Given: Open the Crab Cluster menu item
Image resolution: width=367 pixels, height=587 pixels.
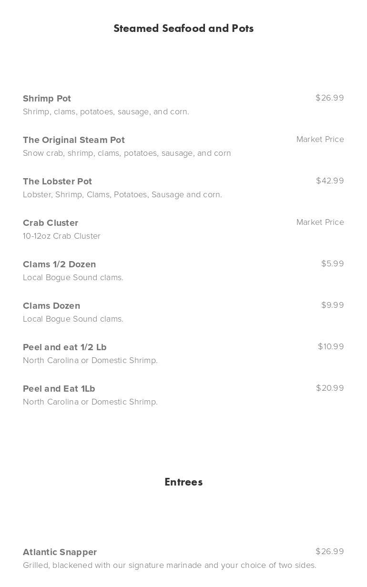Looking at the screenshot, I should click(51, 223).
